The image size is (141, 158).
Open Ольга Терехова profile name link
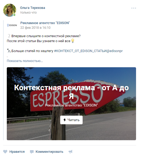click(33, 8)
